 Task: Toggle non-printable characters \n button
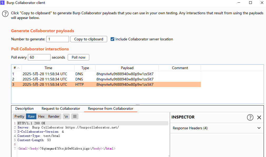tap(66, 116)
